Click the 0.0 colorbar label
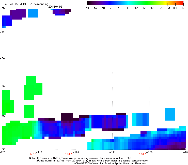 (x=175, y=8)
